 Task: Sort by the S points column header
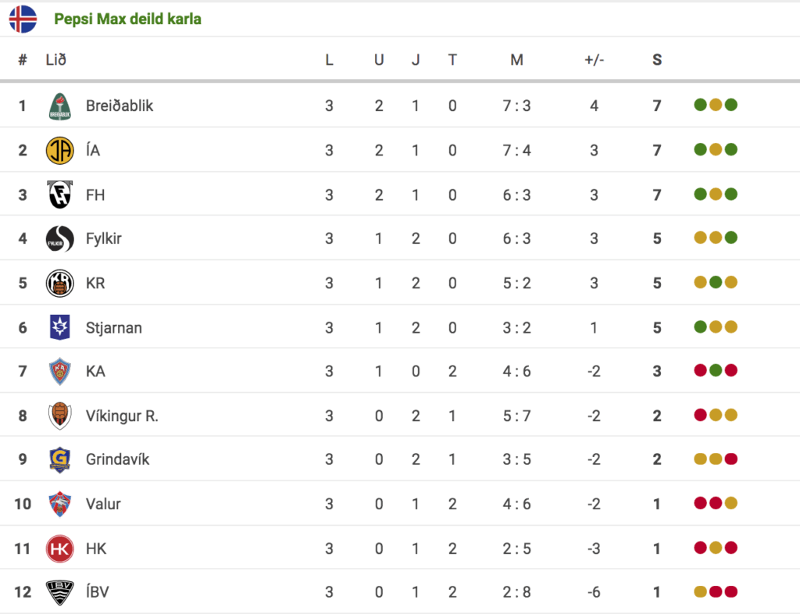tap(657, 59)
